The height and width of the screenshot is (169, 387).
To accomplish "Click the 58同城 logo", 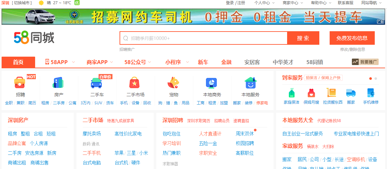I will click(34, 38).
